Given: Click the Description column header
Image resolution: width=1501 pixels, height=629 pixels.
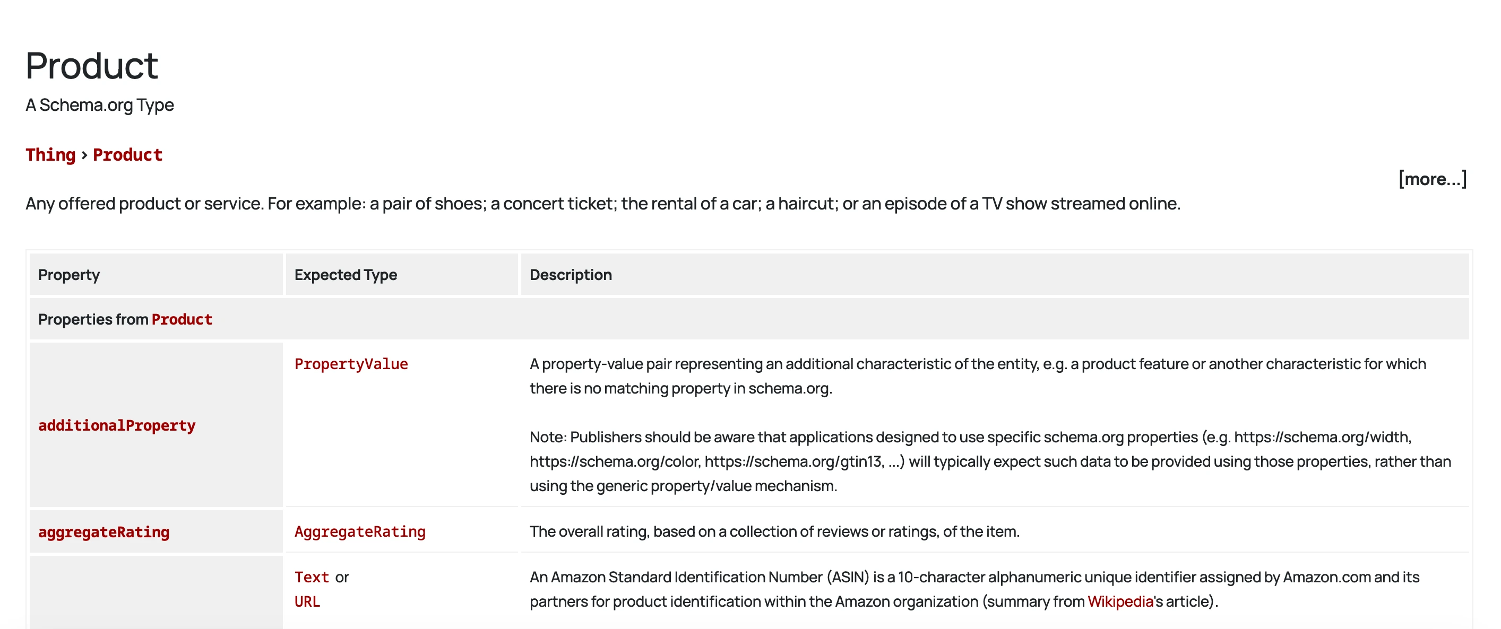Looking at the screenshot, I should pyautogui.click(x=571, y=274).
